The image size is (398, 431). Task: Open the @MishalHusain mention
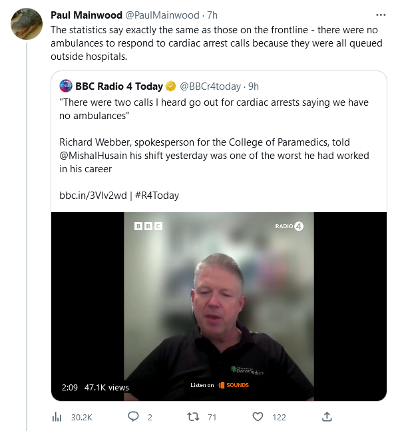93,156
